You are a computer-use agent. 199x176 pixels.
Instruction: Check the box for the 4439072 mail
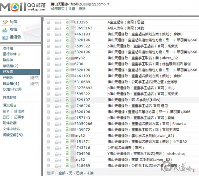(48, 130)
